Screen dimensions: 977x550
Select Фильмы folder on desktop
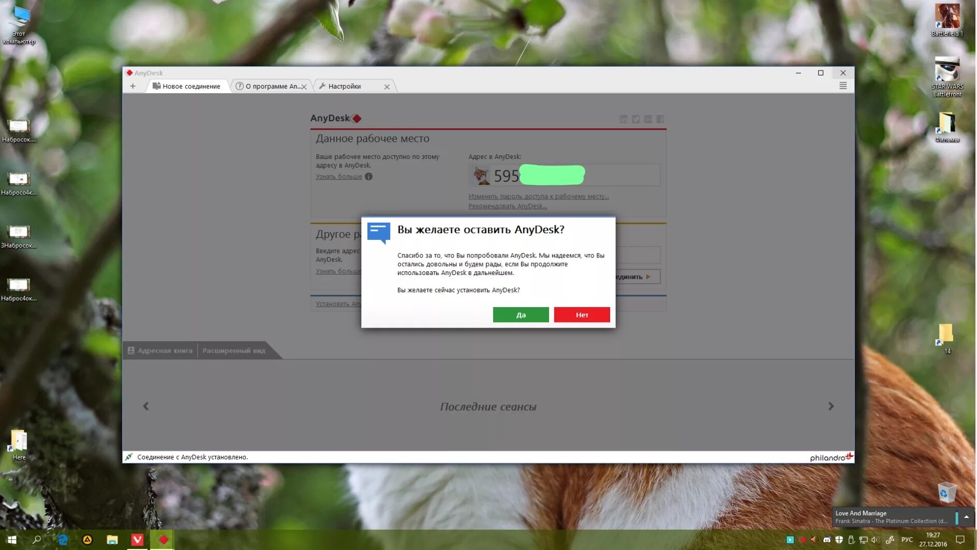point(947,127)
